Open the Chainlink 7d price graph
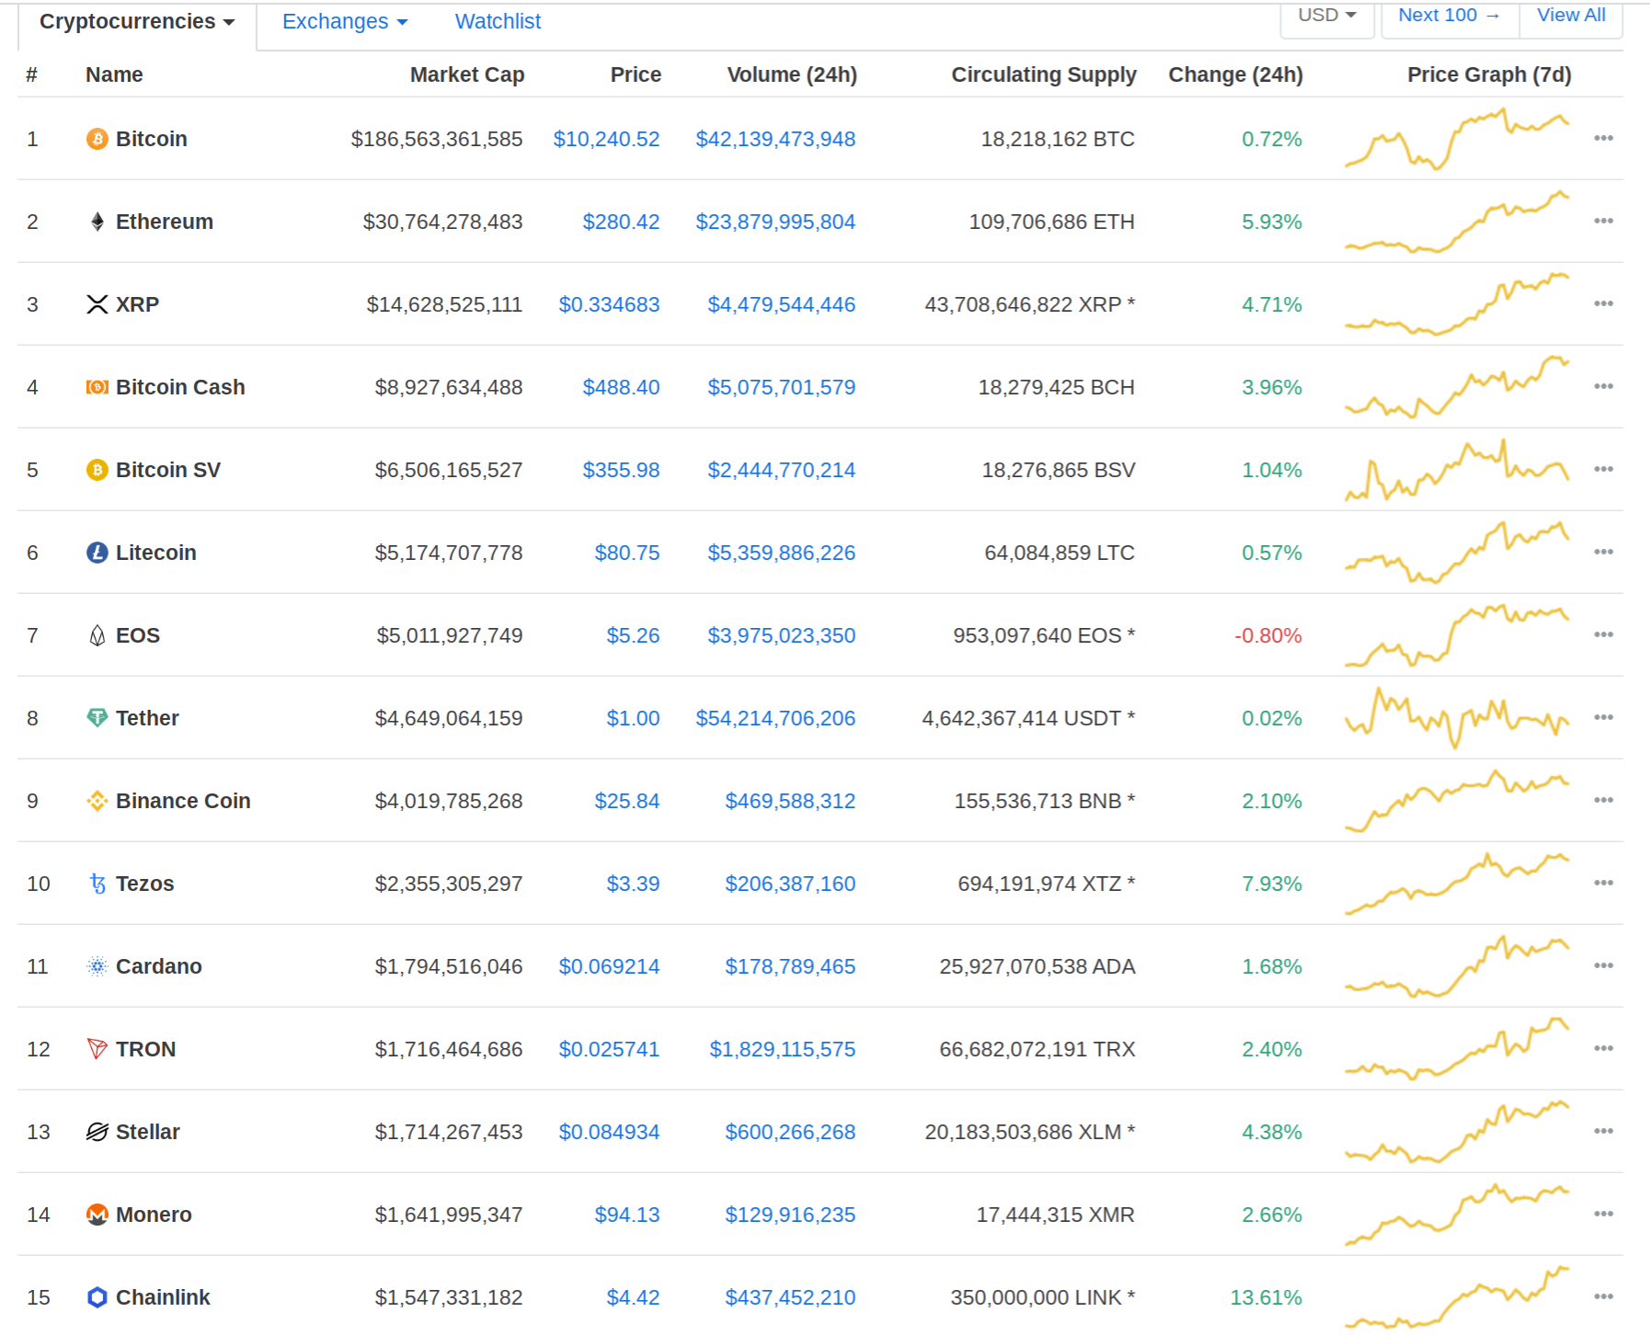The image size is (1650, 1335). click(x=1457, y=1297)
